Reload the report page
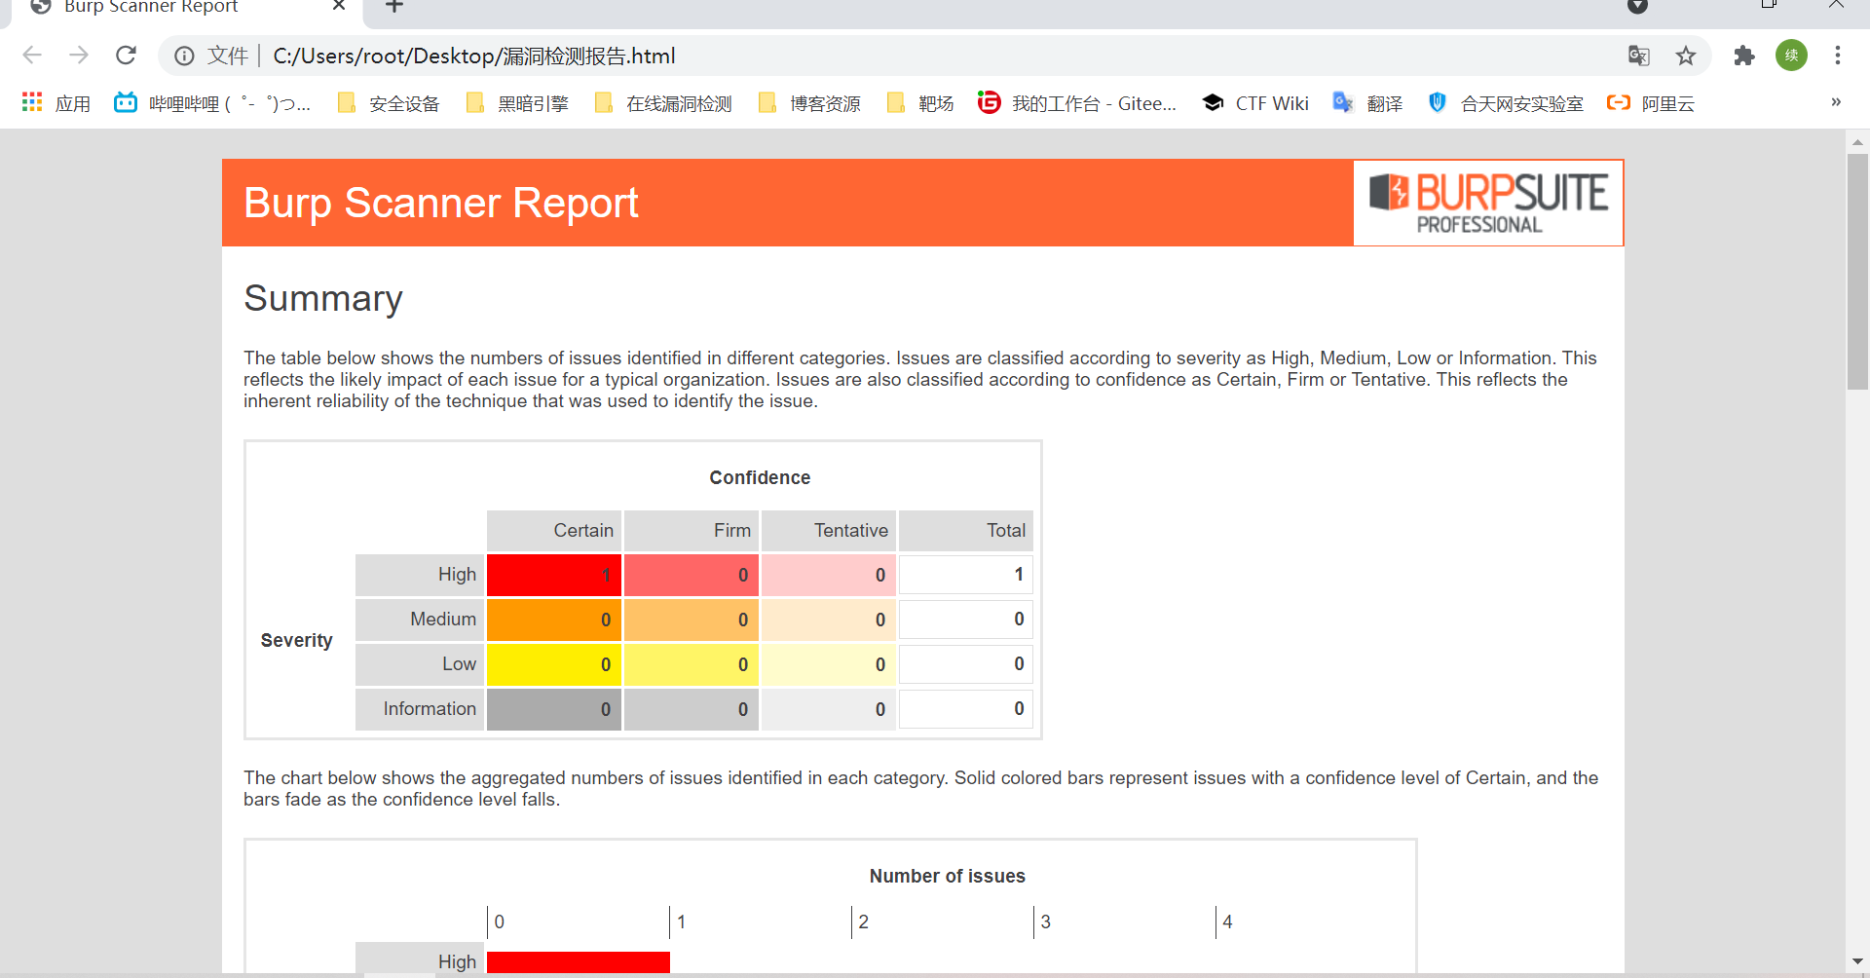The width and height of the screenshot is (1870, 978). click(126, 56)
